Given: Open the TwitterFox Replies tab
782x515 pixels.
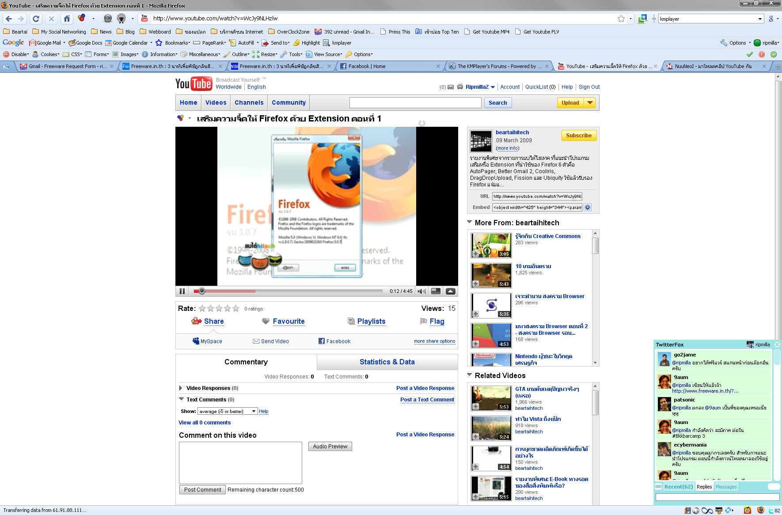Looking at the screenshot, I should 704,487.
